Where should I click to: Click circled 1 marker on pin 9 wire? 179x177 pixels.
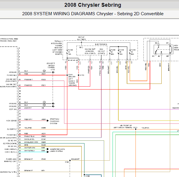[44, 71]
